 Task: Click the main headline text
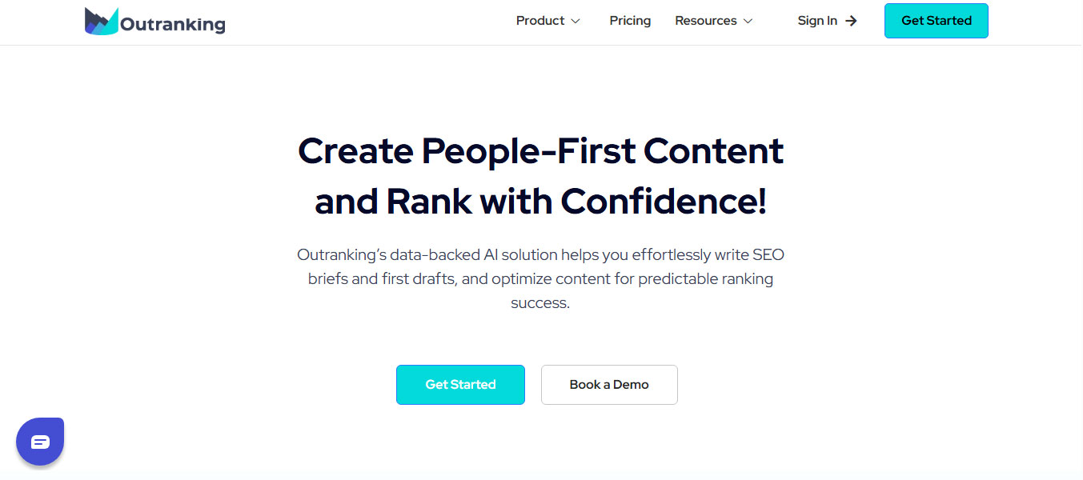coord(540,176)
